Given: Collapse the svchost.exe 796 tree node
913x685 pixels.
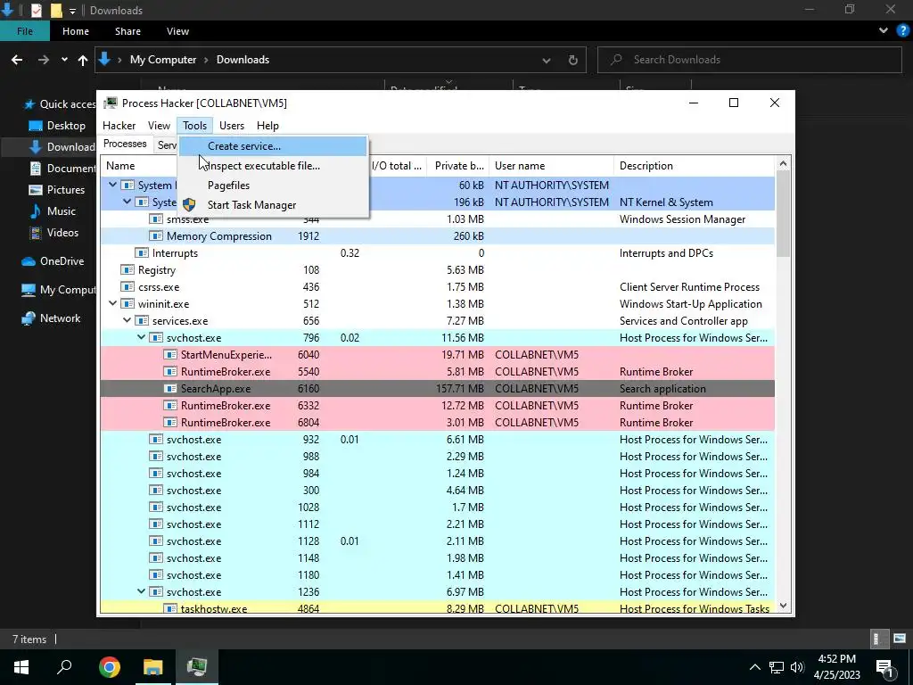Looking at the screenshot, I should coord(142,338).
